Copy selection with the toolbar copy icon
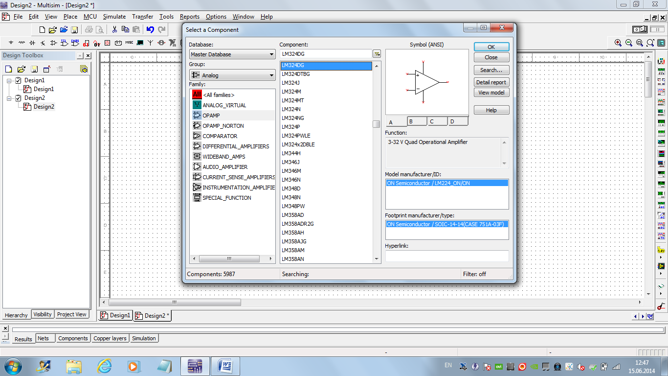Viewport: 668px width, 376px height. 125,30
